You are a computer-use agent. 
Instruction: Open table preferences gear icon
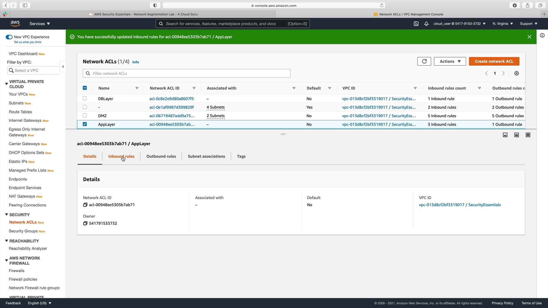(x=516, y=73)
